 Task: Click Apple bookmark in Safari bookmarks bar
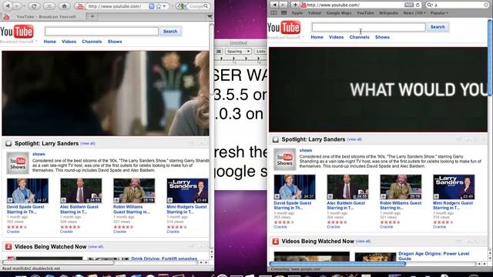pyautogui.click(x=297, y=13)
